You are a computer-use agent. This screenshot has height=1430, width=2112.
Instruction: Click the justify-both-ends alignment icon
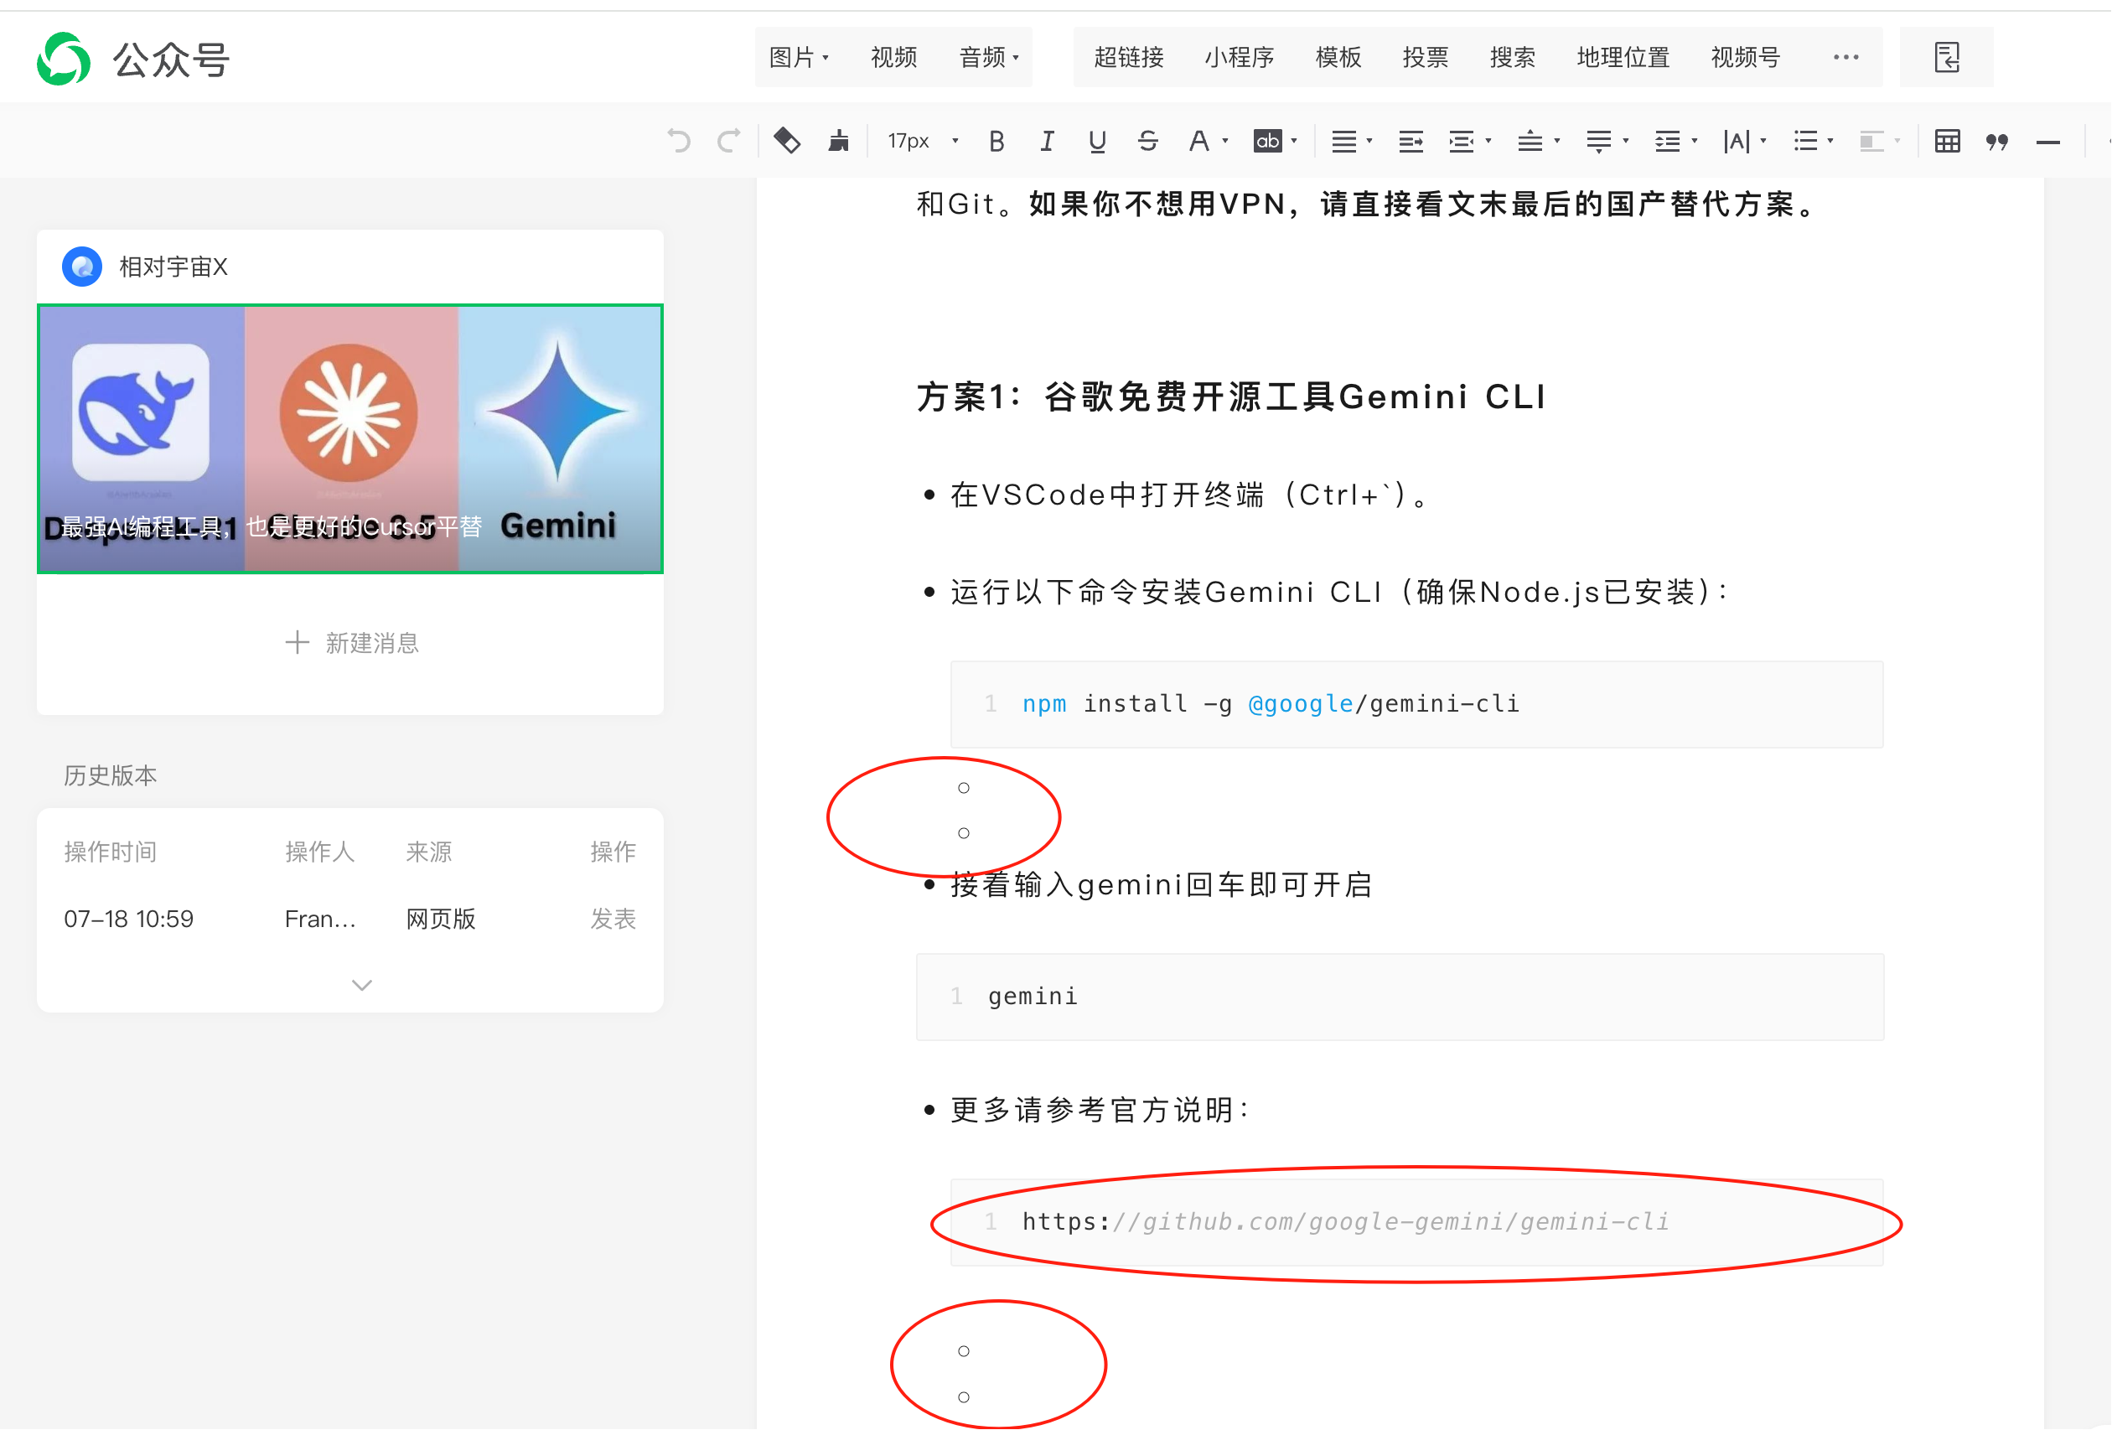(x=1411, y=141)
